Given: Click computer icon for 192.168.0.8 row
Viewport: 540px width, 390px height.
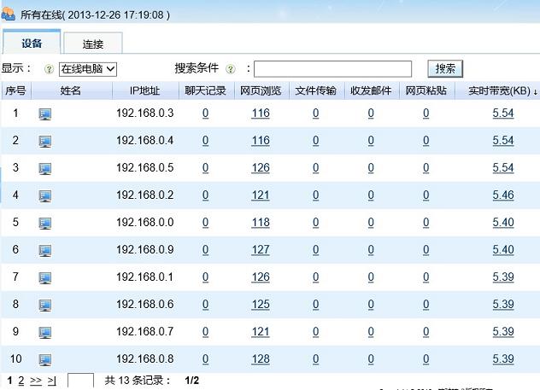Looking at the screenshot, I should coord(45,359).
